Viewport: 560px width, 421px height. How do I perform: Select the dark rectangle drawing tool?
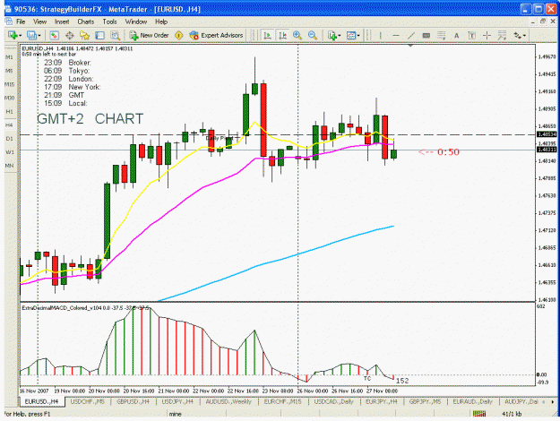tap(426, 35)
